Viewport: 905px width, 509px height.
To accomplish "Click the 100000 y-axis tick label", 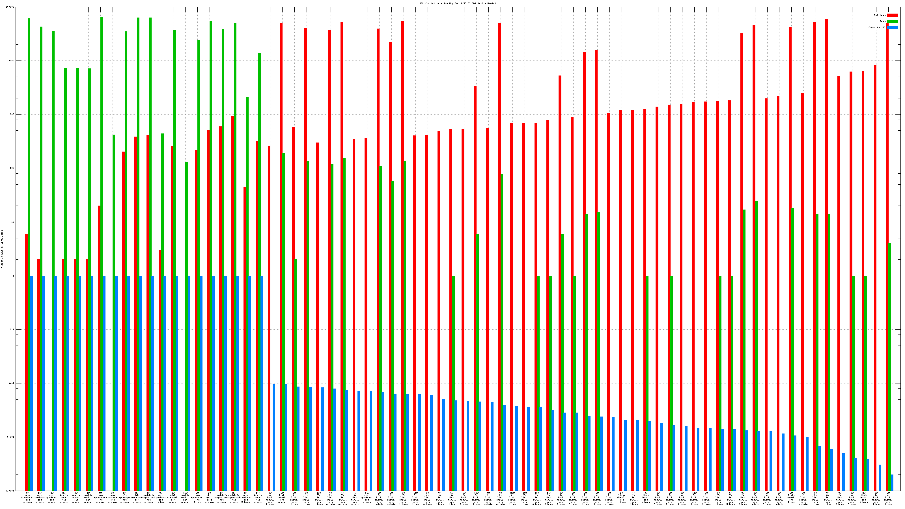I will (10, 7).
